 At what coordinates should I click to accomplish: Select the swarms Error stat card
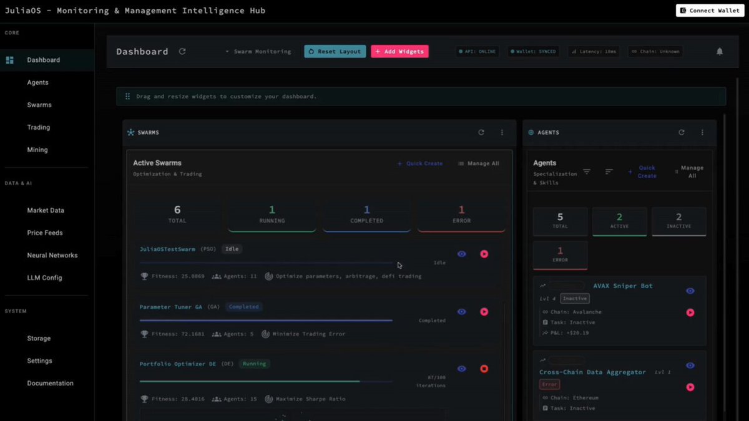pyautogui.click(x=461, y=215)
